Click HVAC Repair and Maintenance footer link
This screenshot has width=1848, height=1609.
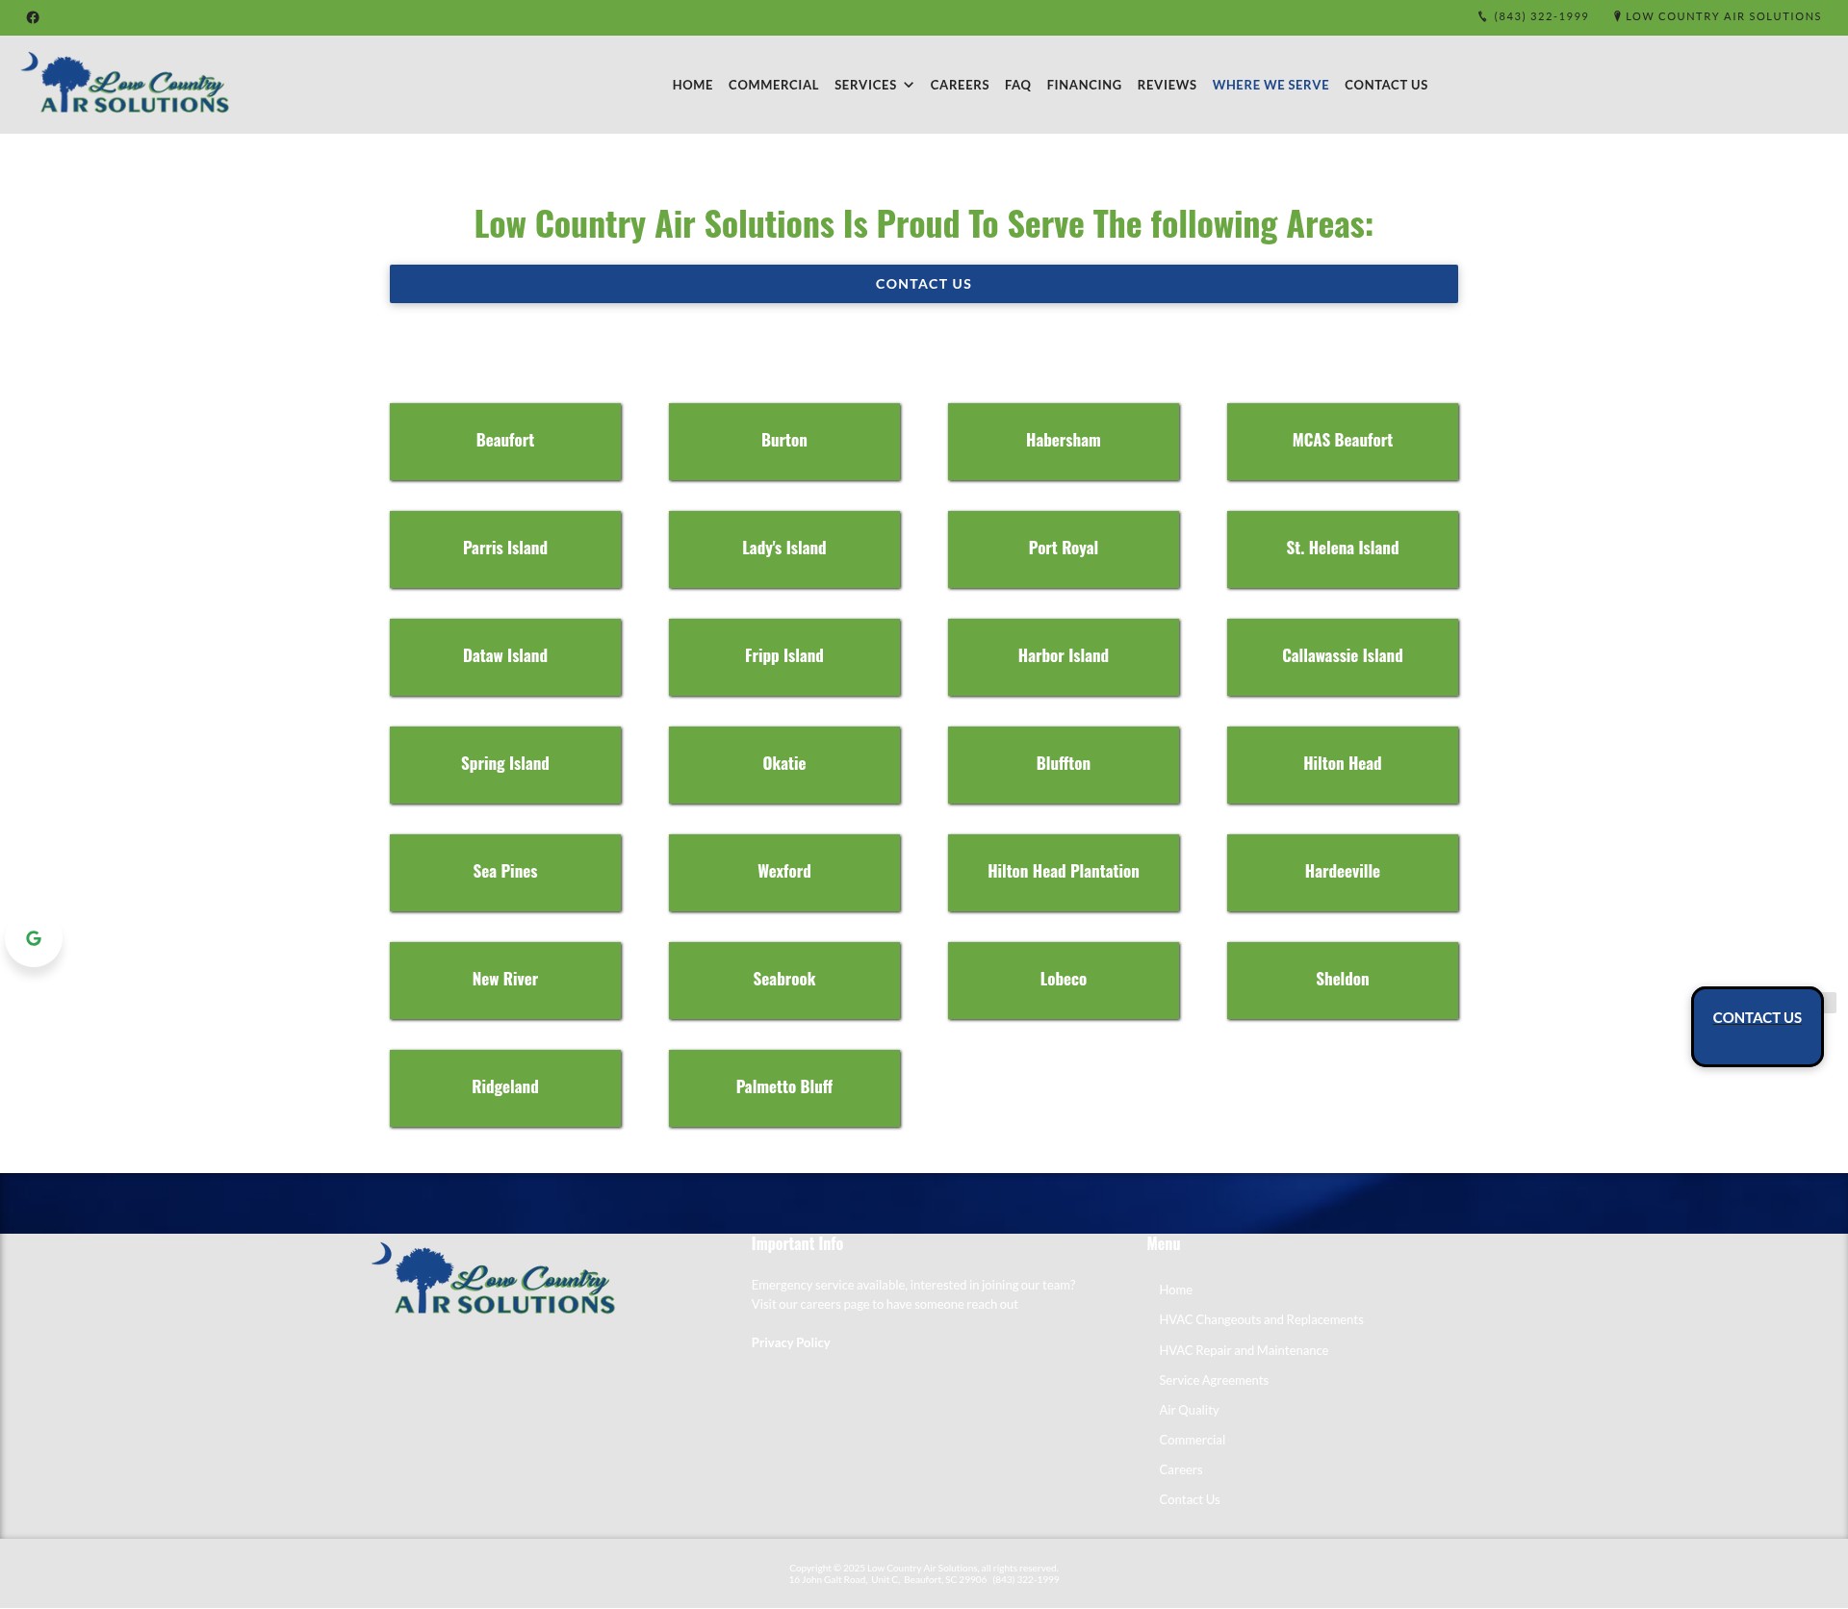point(1244,1350)
